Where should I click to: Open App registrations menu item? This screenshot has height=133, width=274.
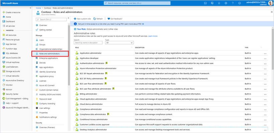46,67
